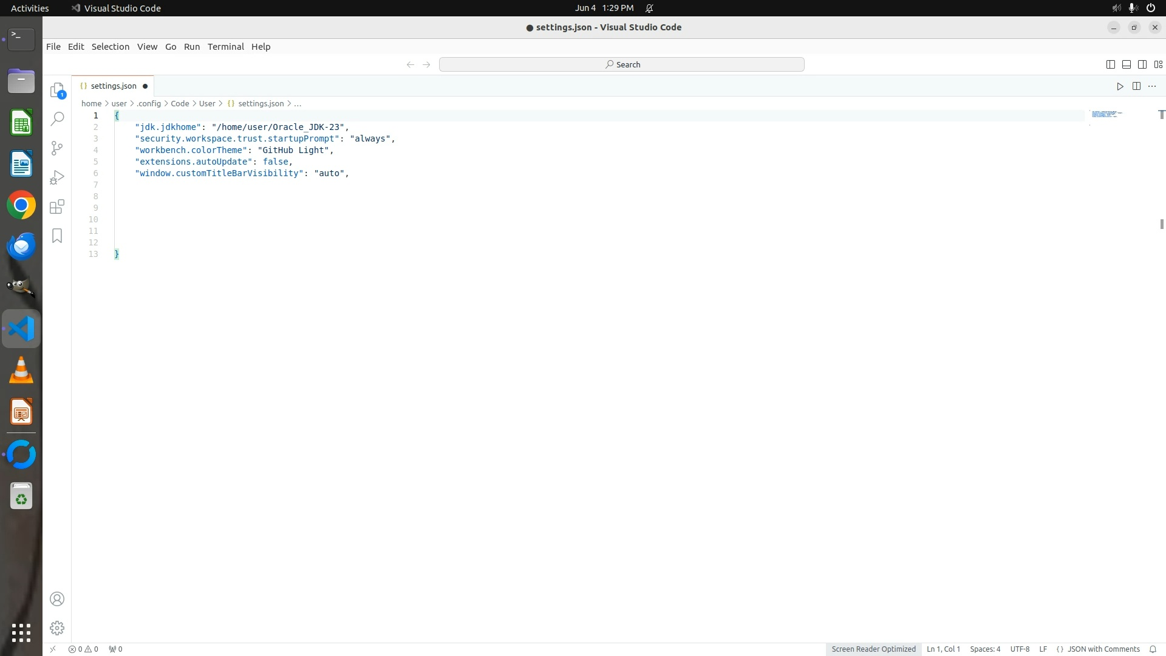The width and height of the screenshot is (1166, 656).
Task: Expand the 'User' breadcrumb folder
Action: coord(207,103)
